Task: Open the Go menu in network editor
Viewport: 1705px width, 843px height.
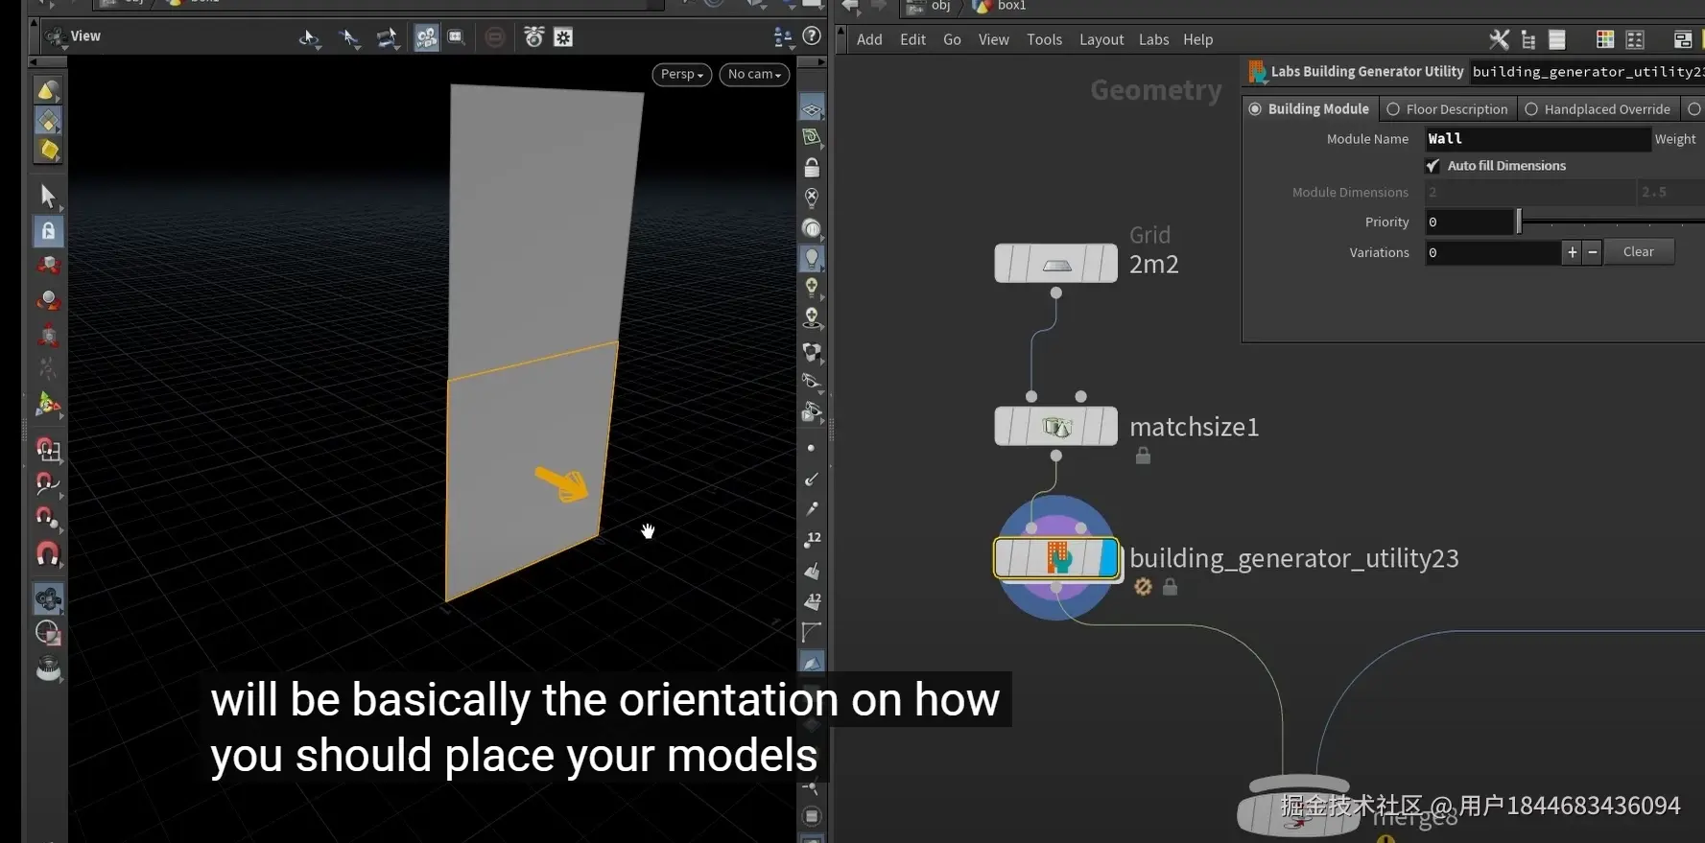Action: pos(952,39)
